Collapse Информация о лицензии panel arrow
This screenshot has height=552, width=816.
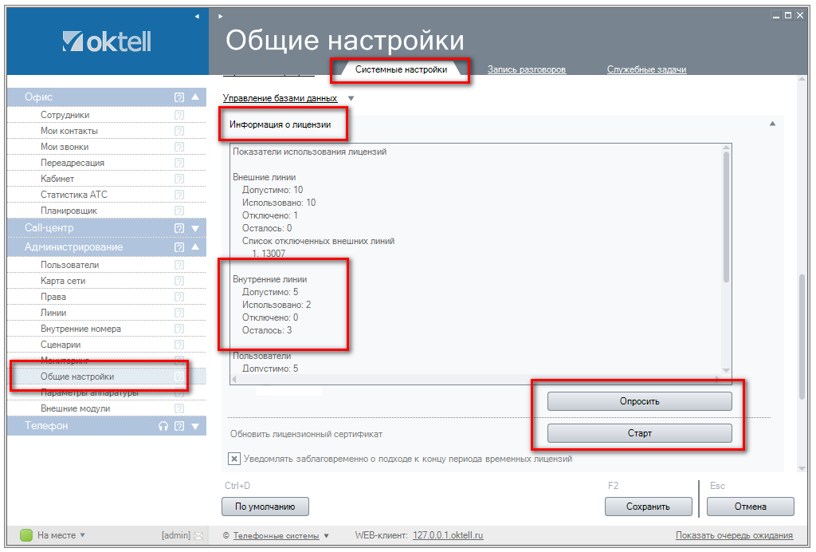pos(771,124)
